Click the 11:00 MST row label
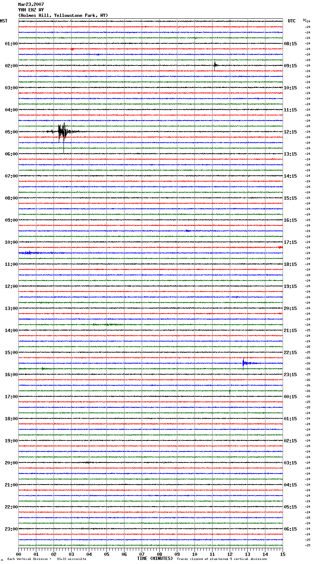 [x=11, y=264]
